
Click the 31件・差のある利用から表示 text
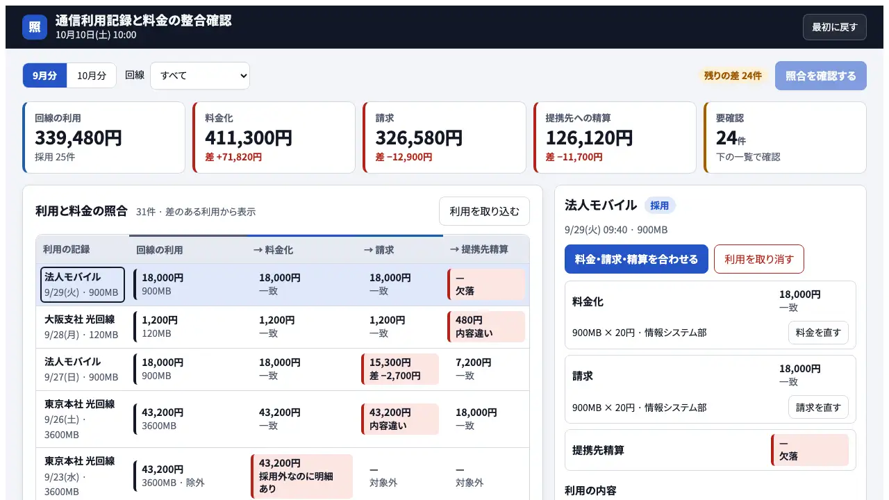196,212
